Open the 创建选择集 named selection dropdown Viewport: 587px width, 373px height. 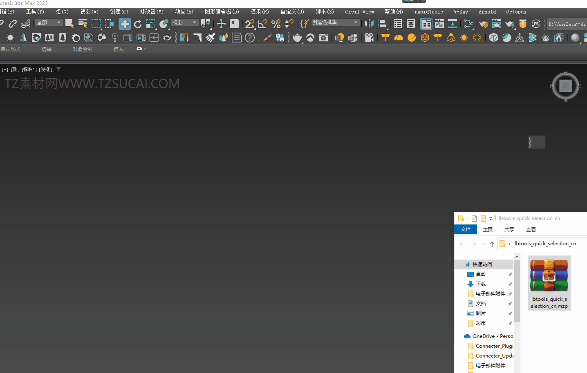[335, 22]
